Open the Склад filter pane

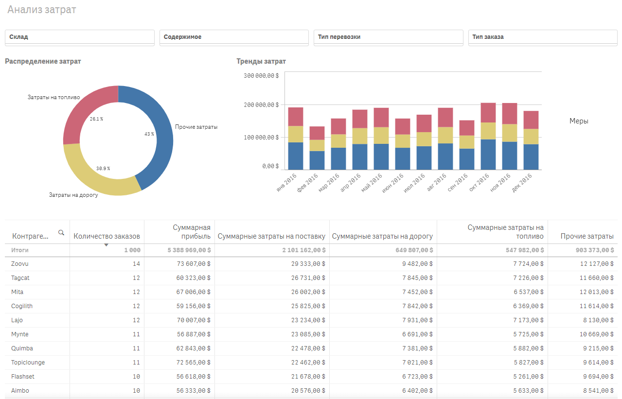[x=79, y=37]
